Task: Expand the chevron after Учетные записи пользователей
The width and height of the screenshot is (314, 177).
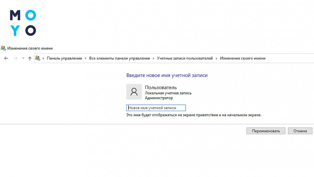Action: (x=216, y=58)
